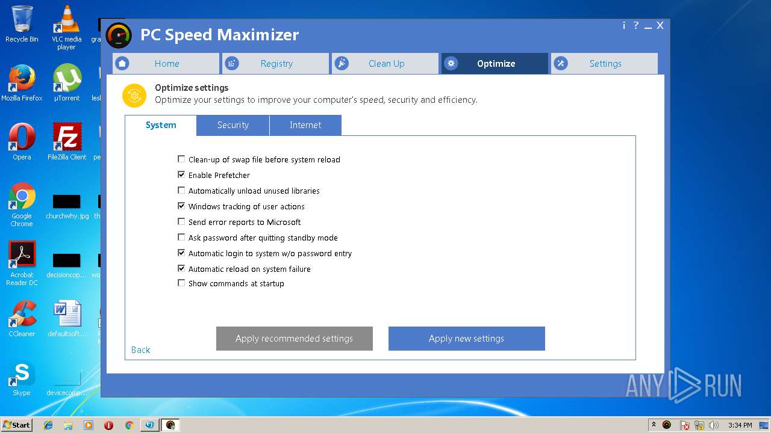
Task: Click the Start button
Action: pyautogui.click(x=17, y=425)
